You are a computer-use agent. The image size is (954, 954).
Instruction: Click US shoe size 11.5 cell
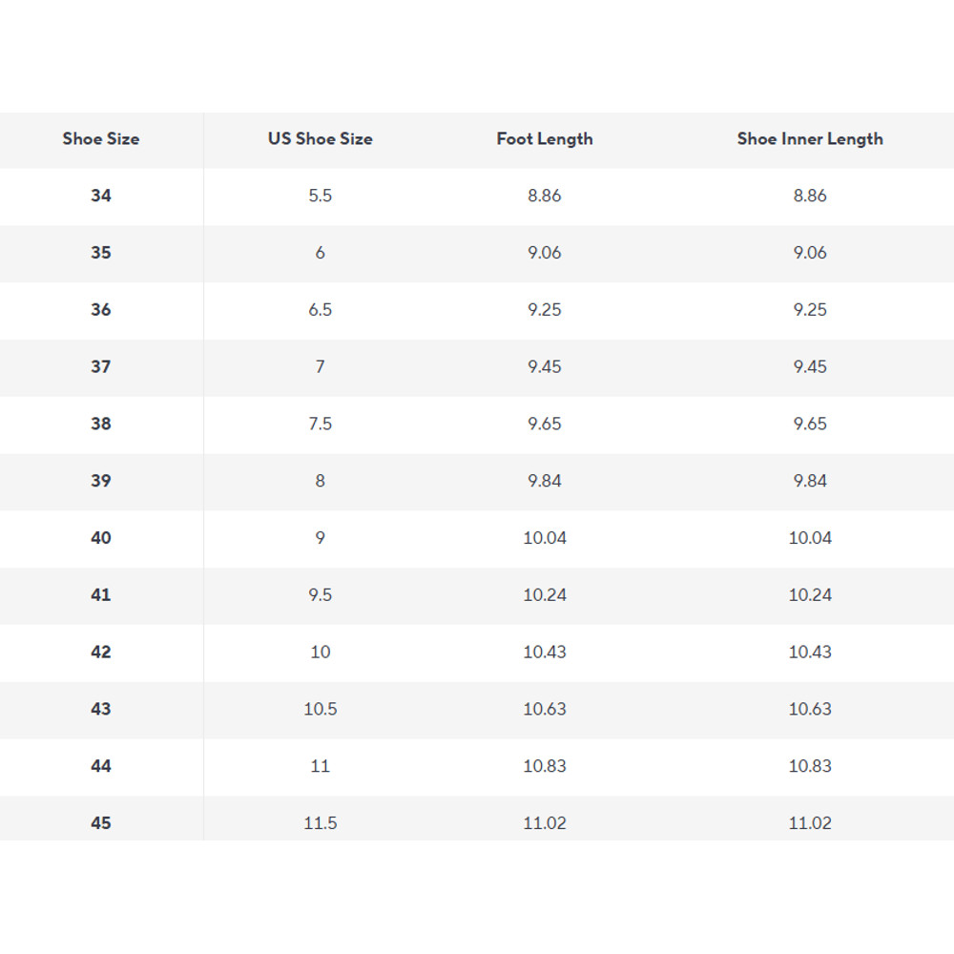[320, 823]
